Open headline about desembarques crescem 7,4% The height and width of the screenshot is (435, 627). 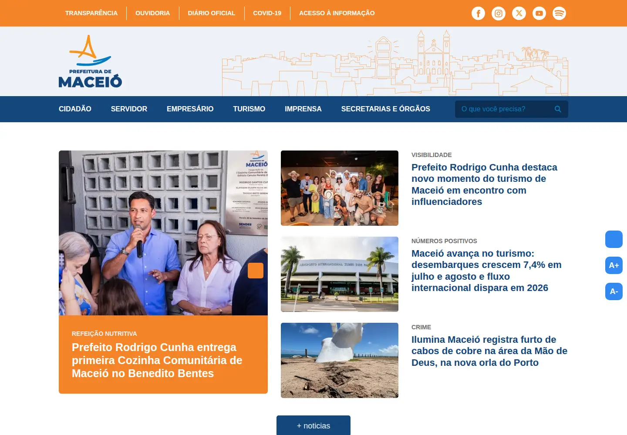(x=486, y=271)
